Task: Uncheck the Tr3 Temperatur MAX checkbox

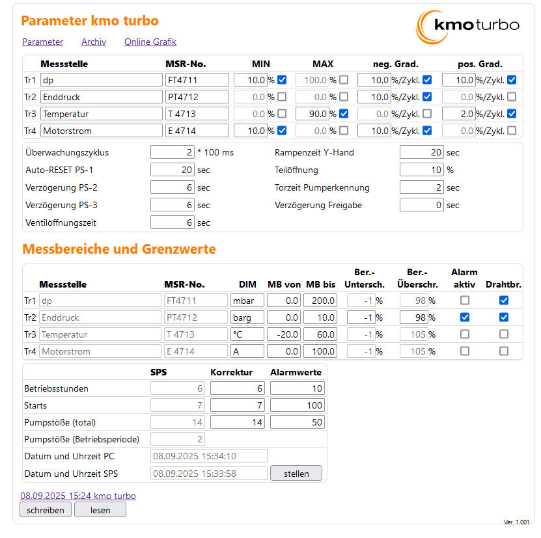Action: 344,113
